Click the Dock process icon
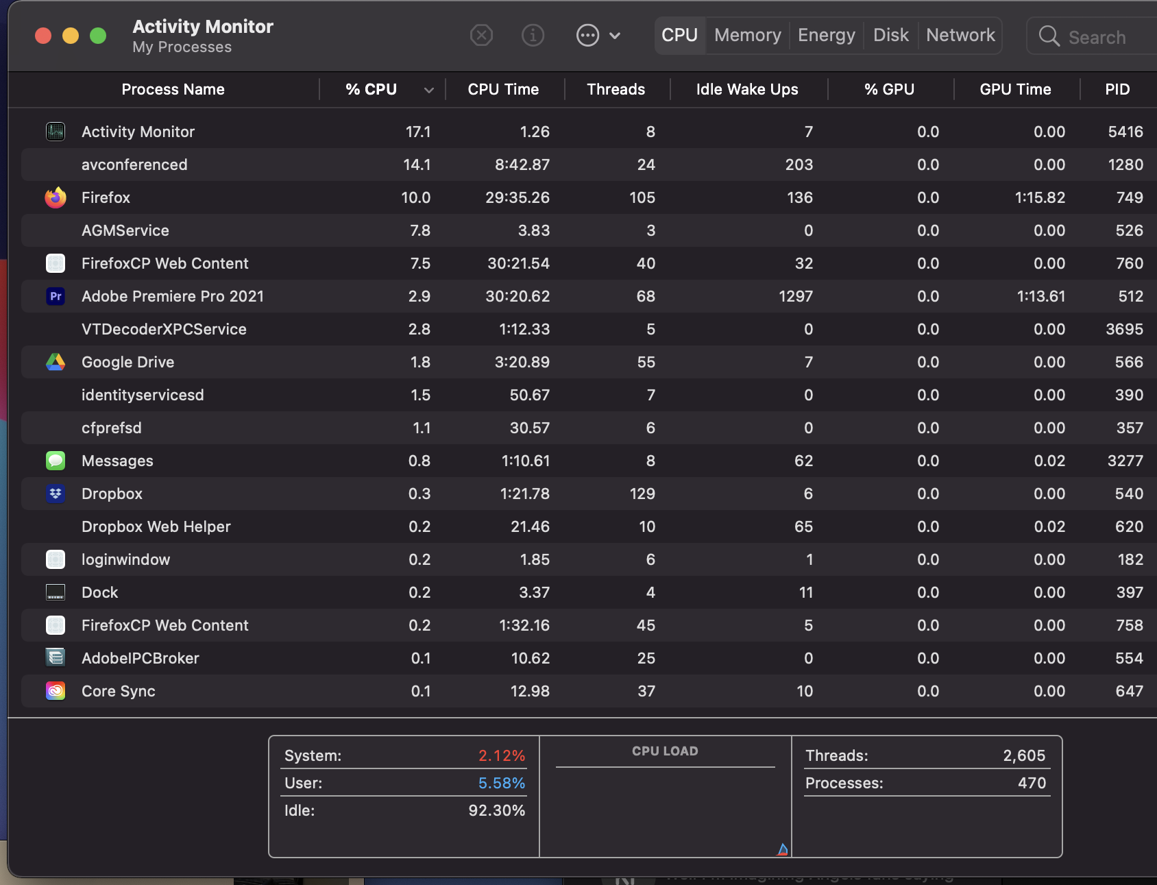Screen dimensions: 1157x885 pos(56,592)
